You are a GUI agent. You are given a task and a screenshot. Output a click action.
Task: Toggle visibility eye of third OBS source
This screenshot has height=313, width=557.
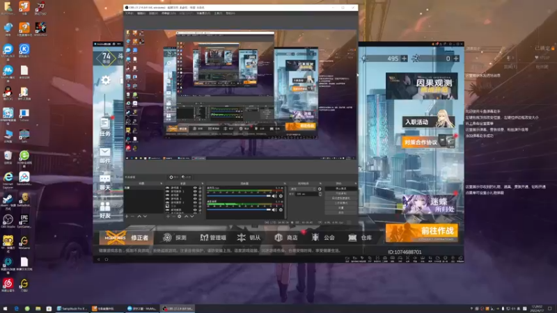(x=195, y=195)
